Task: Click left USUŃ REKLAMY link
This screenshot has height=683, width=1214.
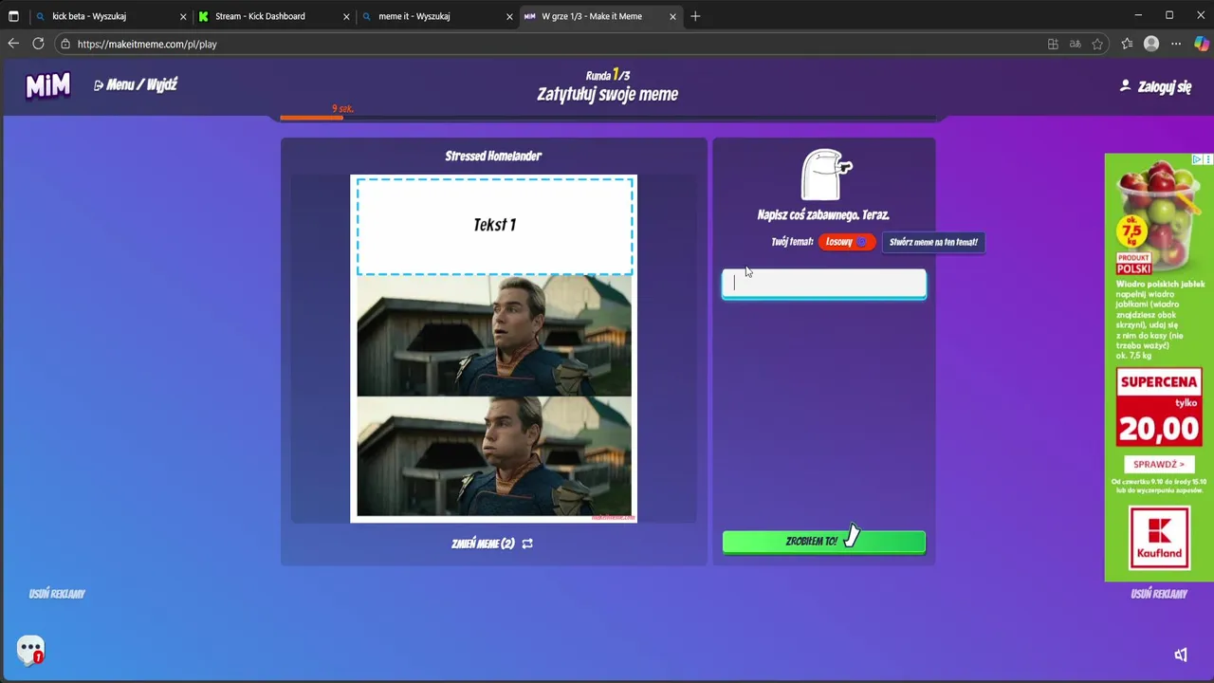Action: (57, 594)
